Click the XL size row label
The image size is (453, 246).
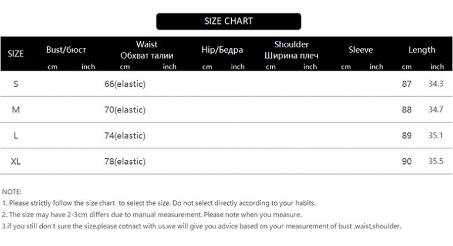(16, 161)
